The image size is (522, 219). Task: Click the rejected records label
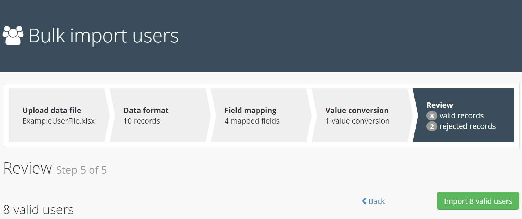pyautogui.click(x=467, y=126)
